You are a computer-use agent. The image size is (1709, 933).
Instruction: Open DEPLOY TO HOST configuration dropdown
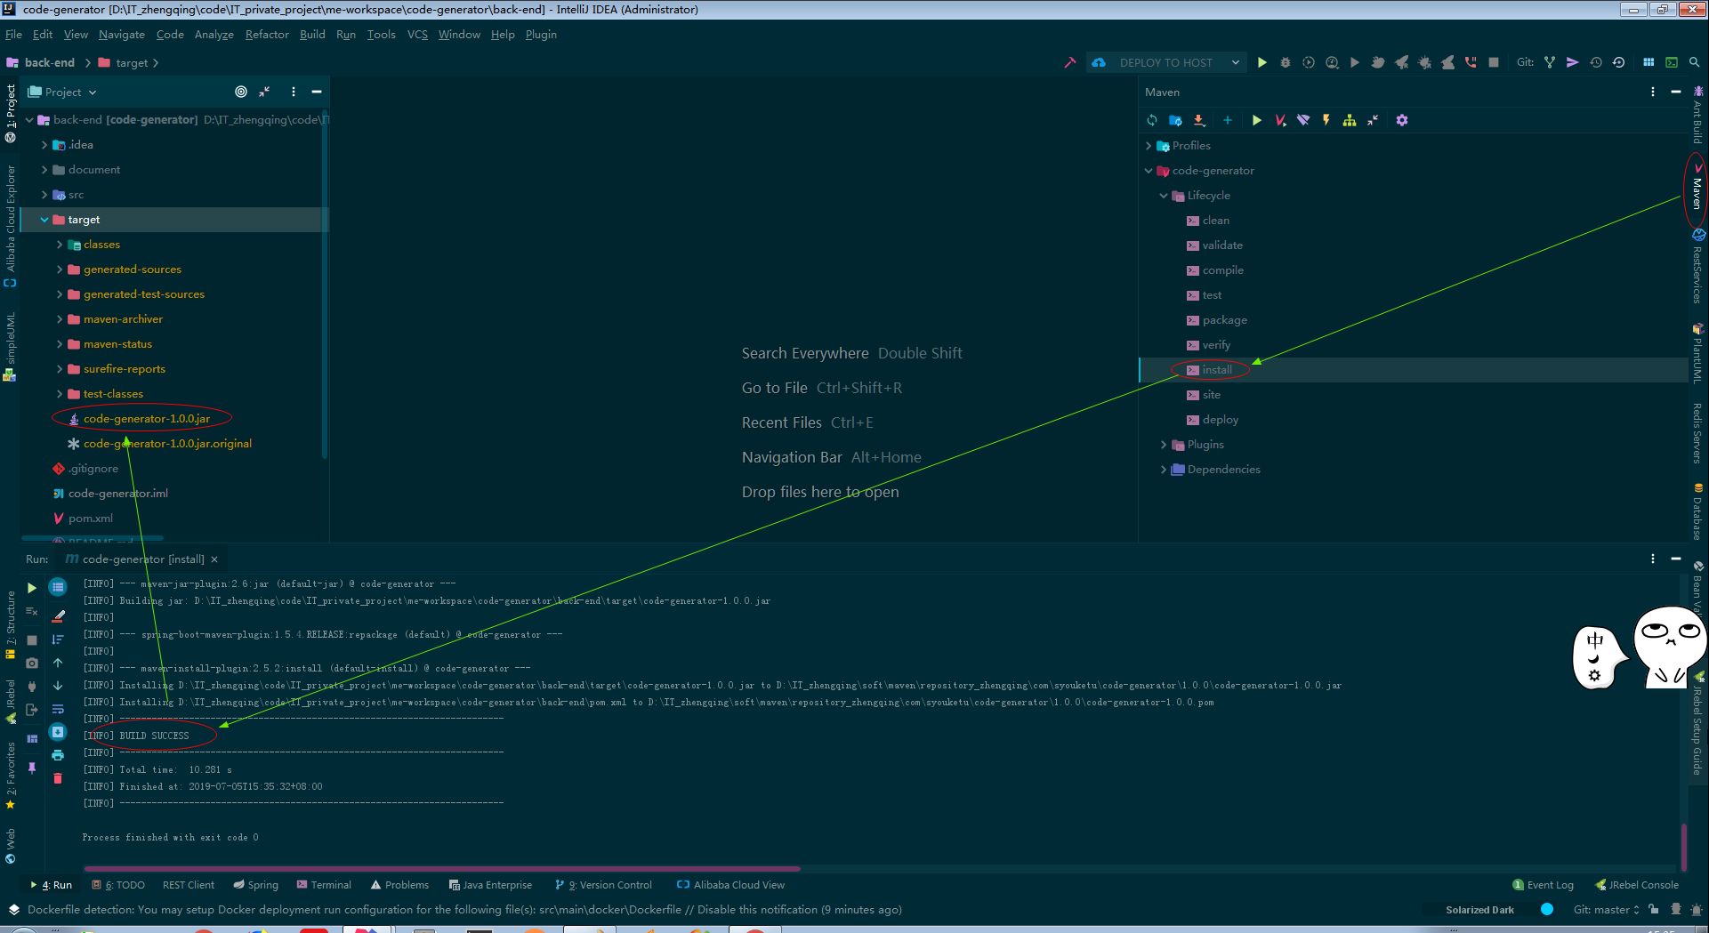click(1235, 62)
